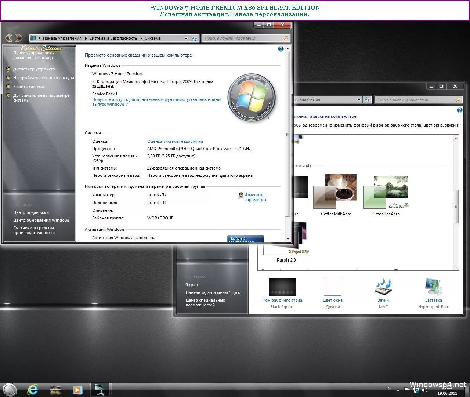Screen dimensions: 470x397
Task: Click magnifier icon in Personalization search box
Action: [x=458, y=99]
